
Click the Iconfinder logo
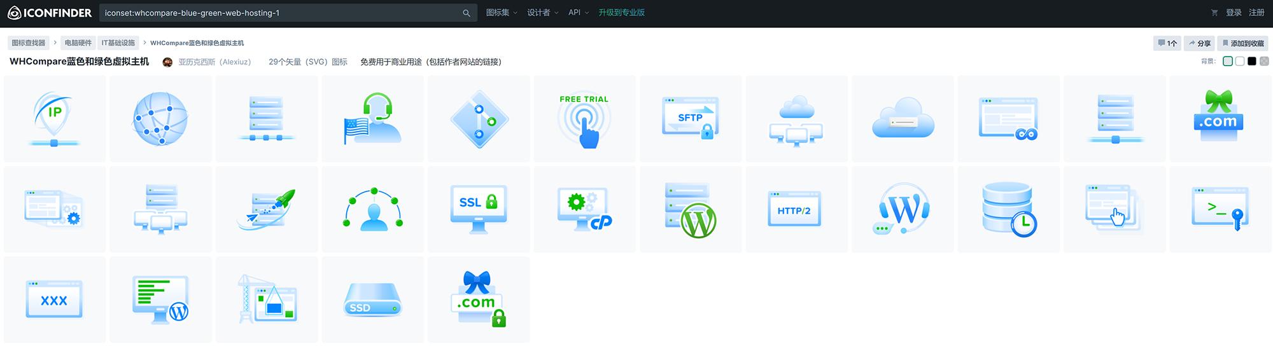point(50,13)
